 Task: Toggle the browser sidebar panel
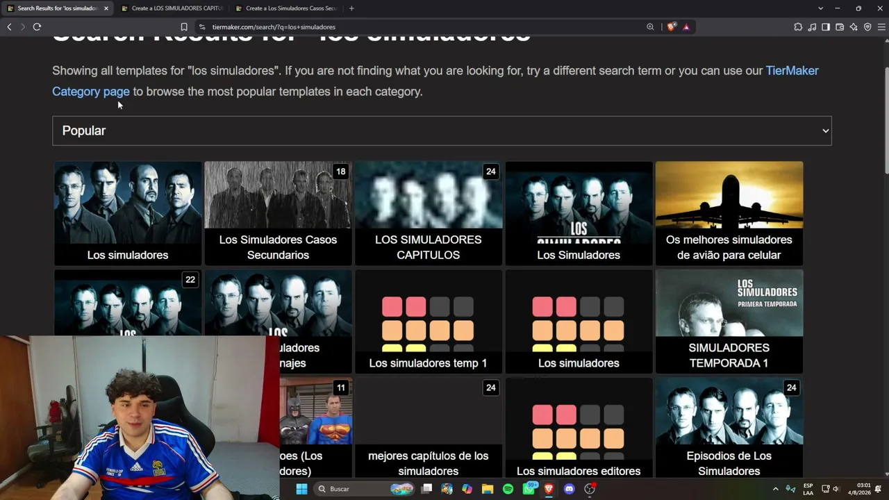click(826, 27)
